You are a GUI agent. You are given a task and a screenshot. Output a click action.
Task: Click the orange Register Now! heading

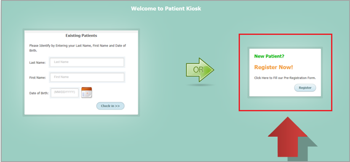[x=274, y=67]
